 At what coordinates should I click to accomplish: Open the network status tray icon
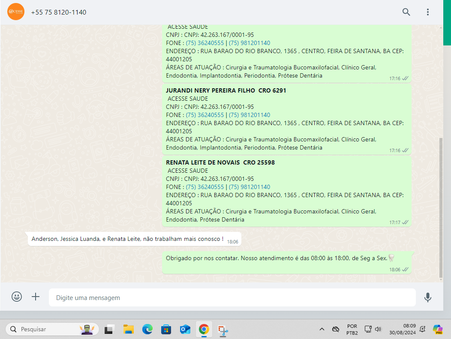click(x=368, y=329)
